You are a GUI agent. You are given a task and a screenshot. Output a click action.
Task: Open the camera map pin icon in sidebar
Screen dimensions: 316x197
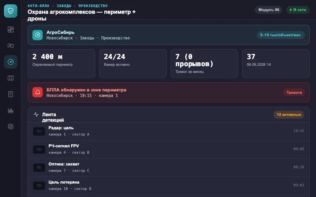point(11,46)
